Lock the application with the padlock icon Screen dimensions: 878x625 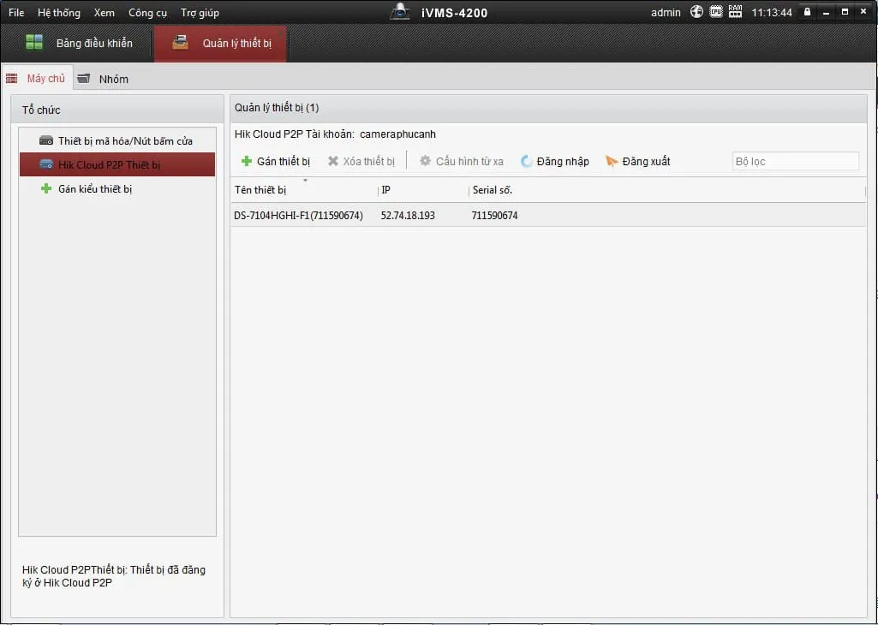pos(807,12)
